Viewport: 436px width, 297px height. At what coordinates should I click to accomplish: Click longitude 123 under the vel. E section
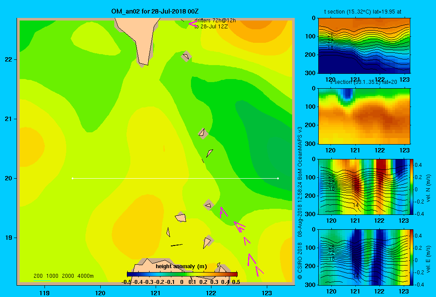[404, 291]
